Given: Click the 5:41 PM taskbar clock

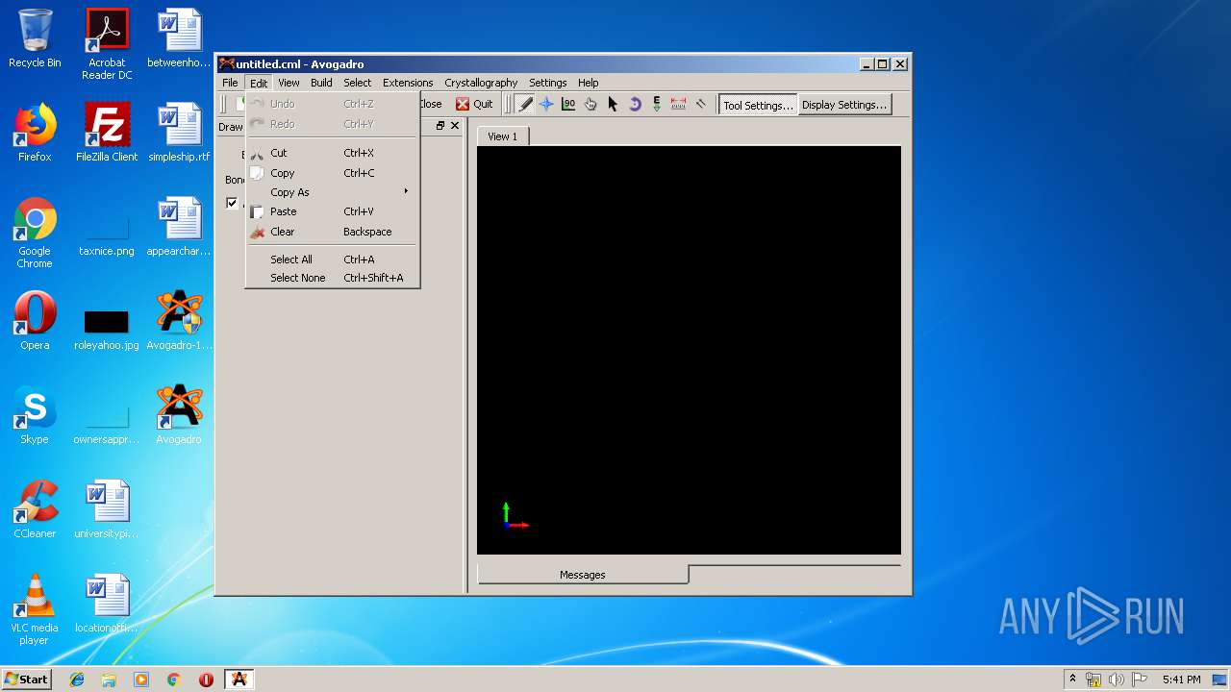Looking at the screenshot, I should point(1181,680).
